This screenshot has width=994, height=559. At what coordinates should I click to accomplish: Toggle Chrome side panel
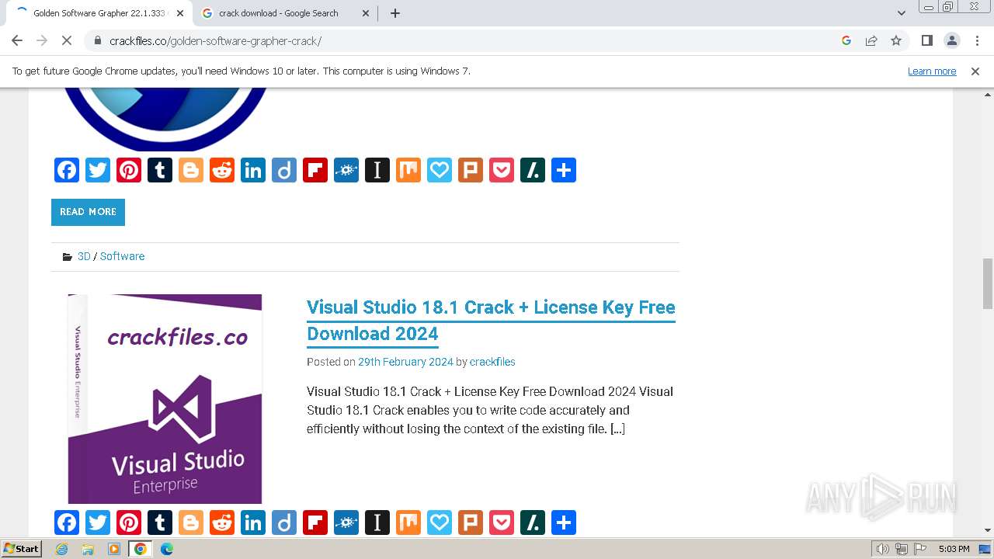(926, 40)
